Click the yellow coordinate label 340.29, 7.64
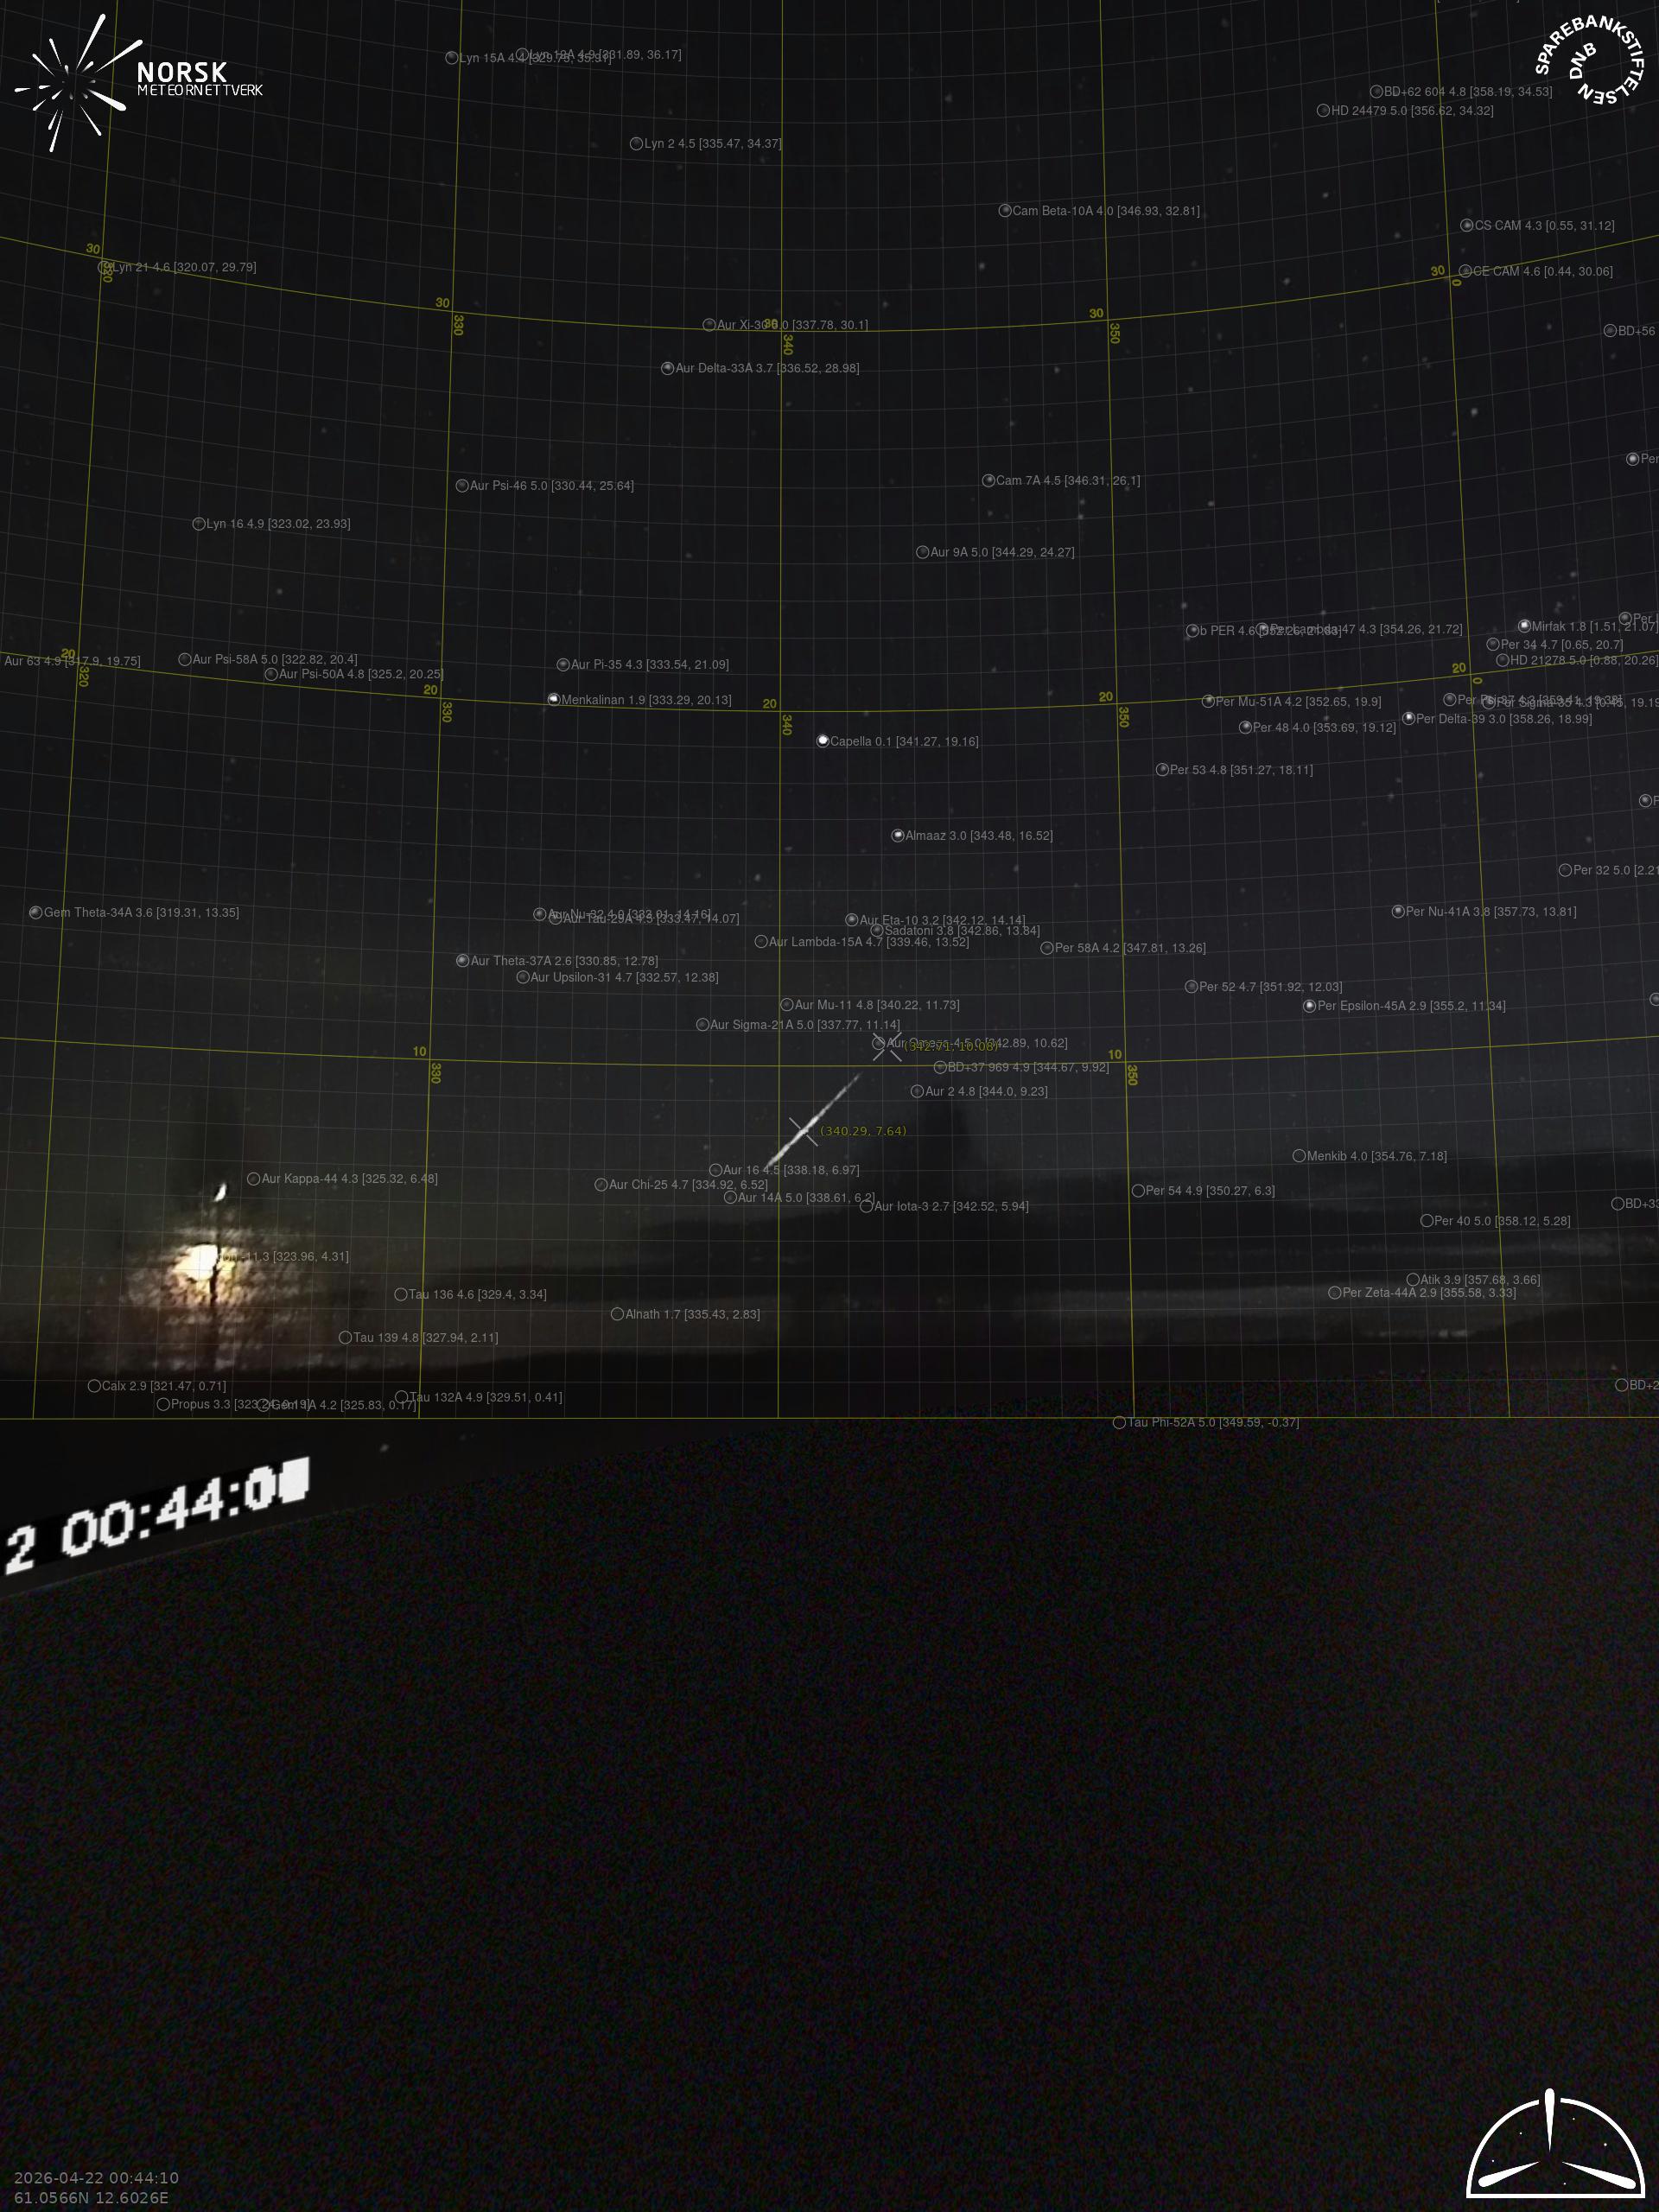This screenshot has height=2212, width=1659. (x=863, y=1131)
